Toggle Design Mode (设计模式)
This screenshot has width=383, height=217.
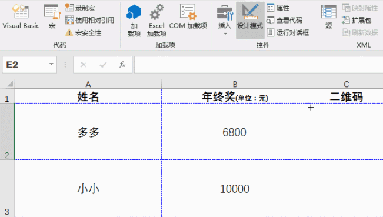coord(250,20)
